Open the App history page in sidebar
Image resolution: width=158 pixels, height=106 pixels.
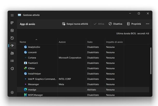12,38
